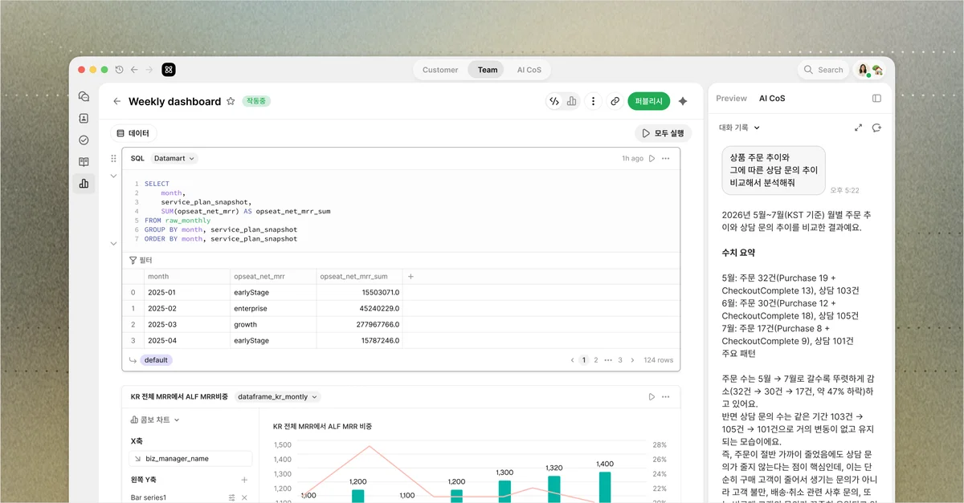Click the 모두 실행 run all button
Viewport: 964px width, 503px height.
pyautogui.click(x=664, y=133)
